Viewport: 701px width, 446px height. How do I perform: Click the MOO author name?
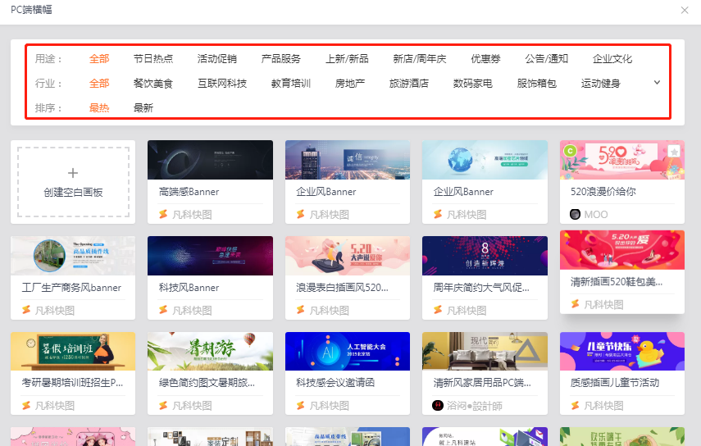[x=596, y=215]
